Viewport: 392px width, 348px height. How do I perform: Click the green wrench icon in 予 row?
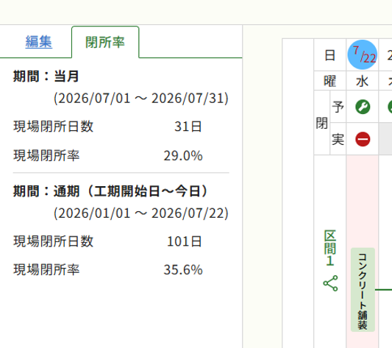click(x=363, y=107)
